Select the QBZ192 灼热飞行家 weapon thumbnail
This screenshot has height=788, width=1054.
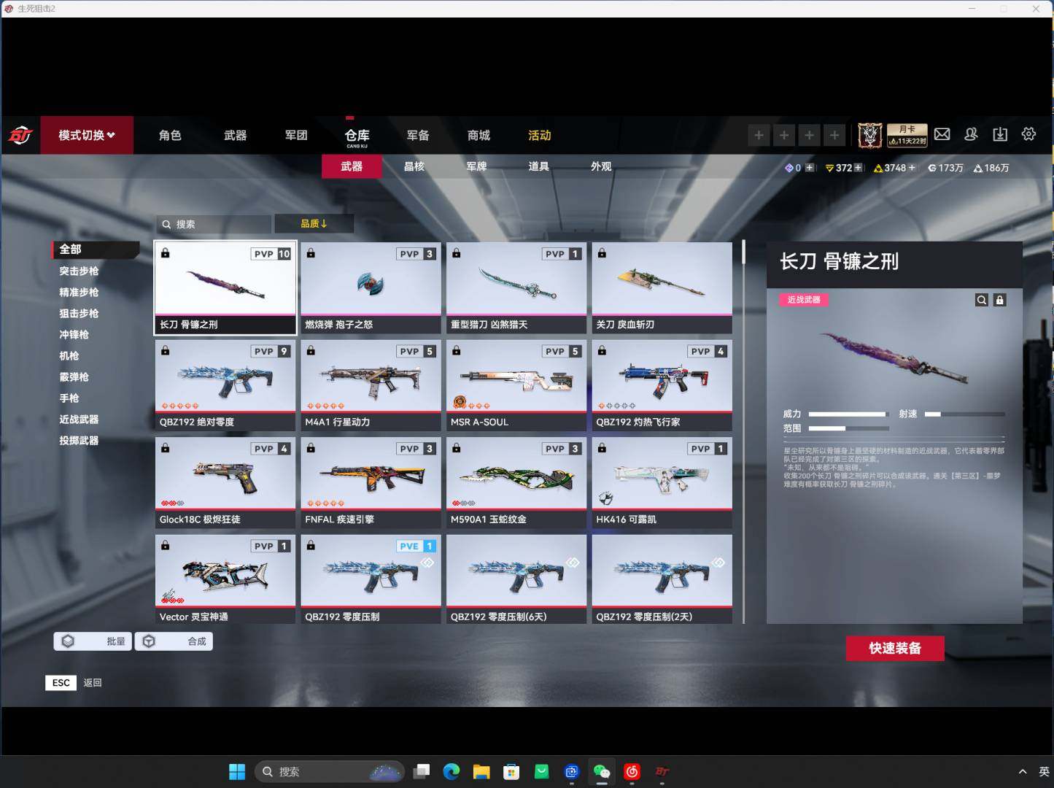[x=662, y=385]
